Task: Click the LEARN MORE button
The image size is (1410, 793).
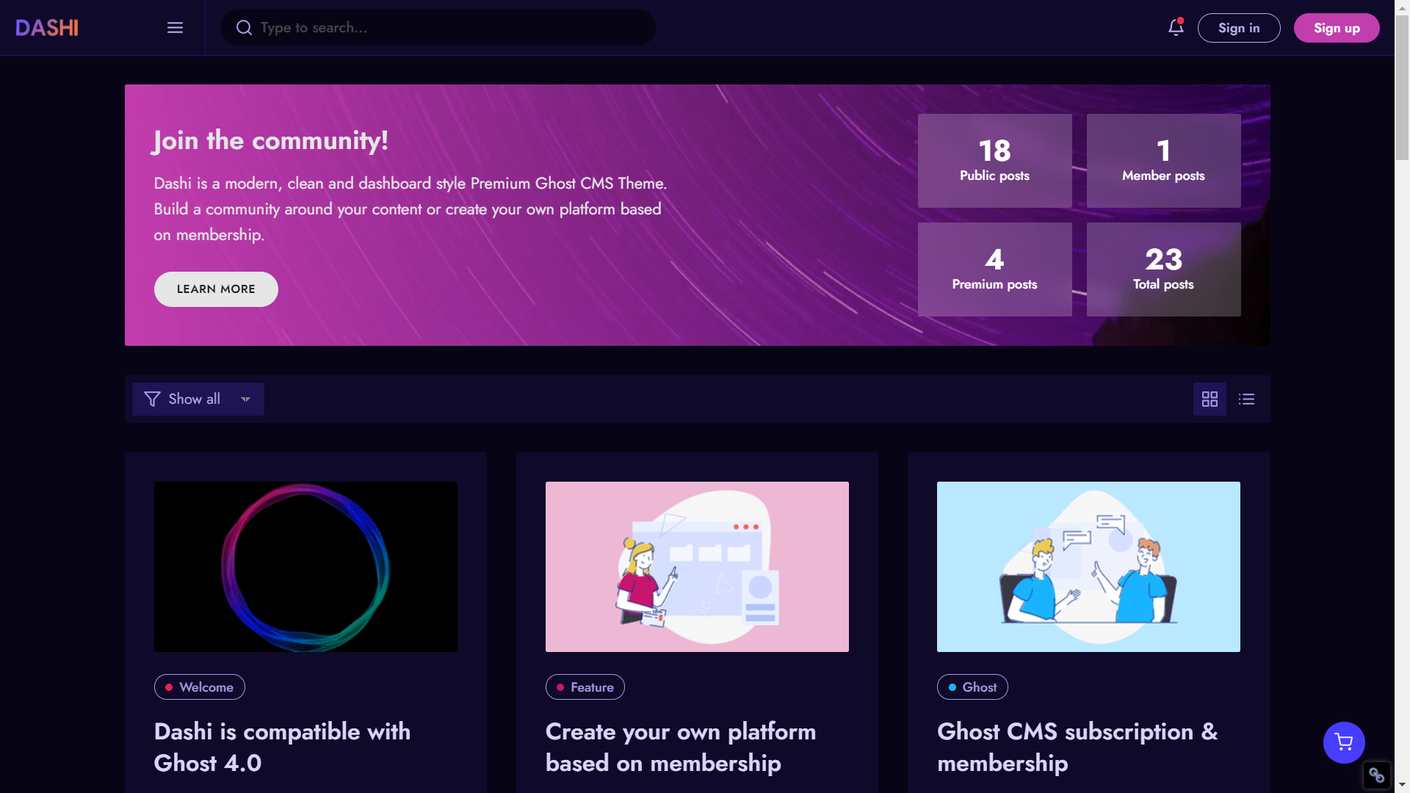Action: (216, 289)
